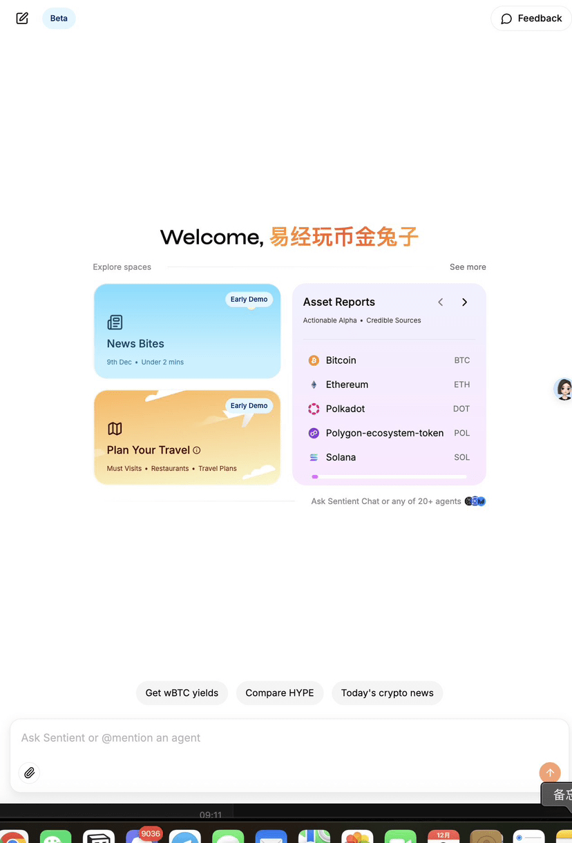Screen dimensions: 572x843
Task: Click the DOT ticker label
Action: pos(461,409)
